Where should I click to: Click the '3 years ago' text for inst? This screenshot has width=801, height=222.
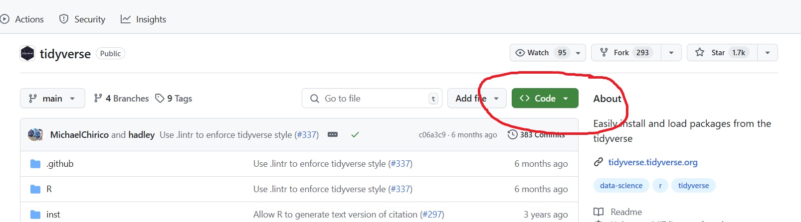click(x=546, y=215)
